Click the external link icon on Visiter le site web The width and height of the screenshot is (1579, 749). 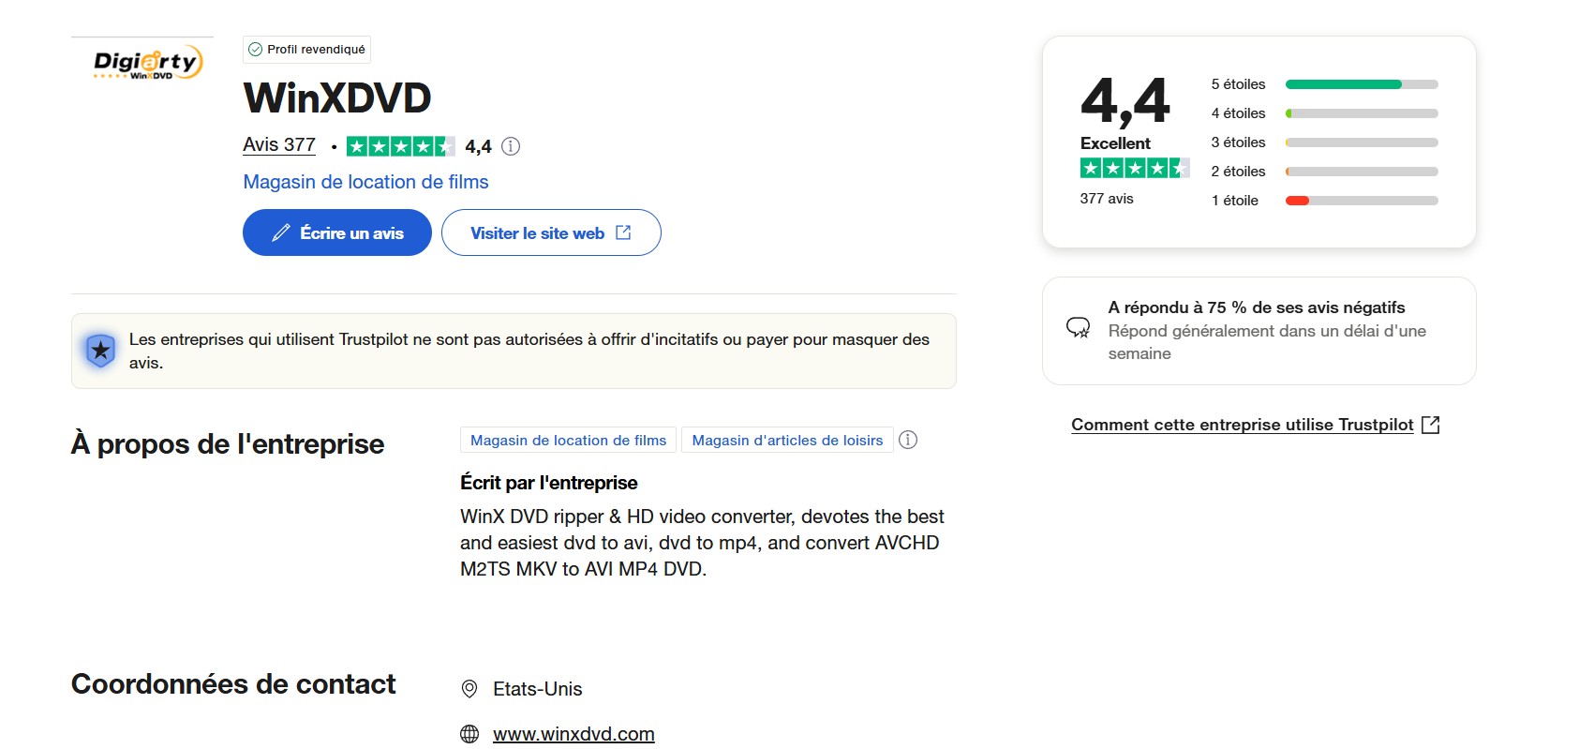(x=623, y=232)
